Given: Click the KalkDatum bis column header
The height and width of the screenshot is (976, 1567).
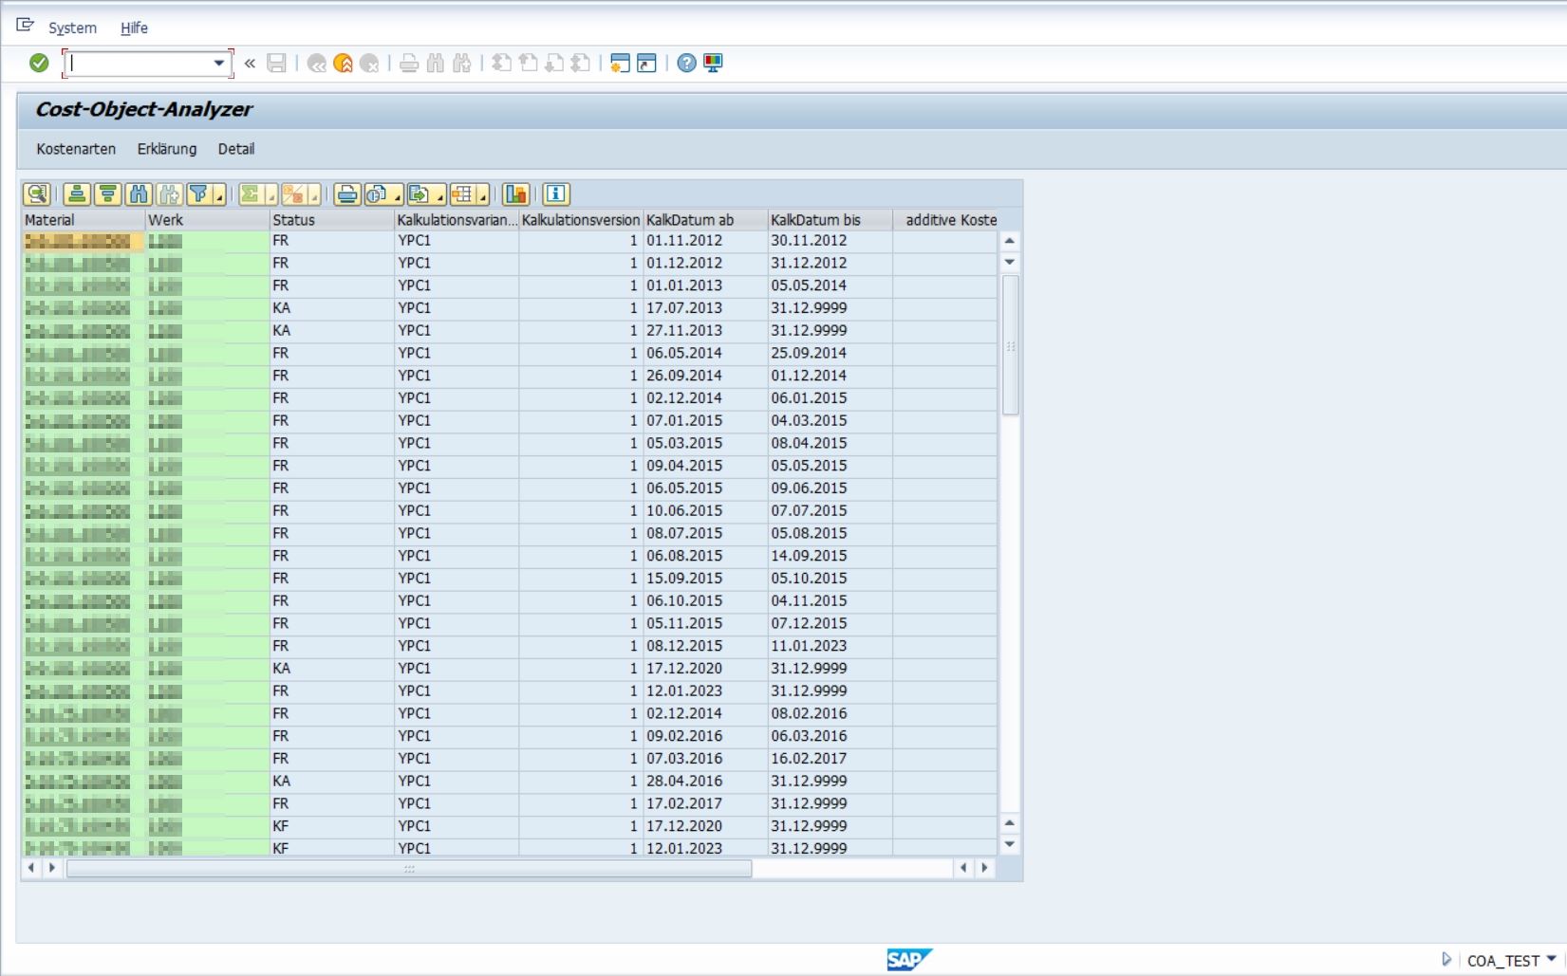Looking at the screenshot, I should pyautogui.click(x=830, y=220).
